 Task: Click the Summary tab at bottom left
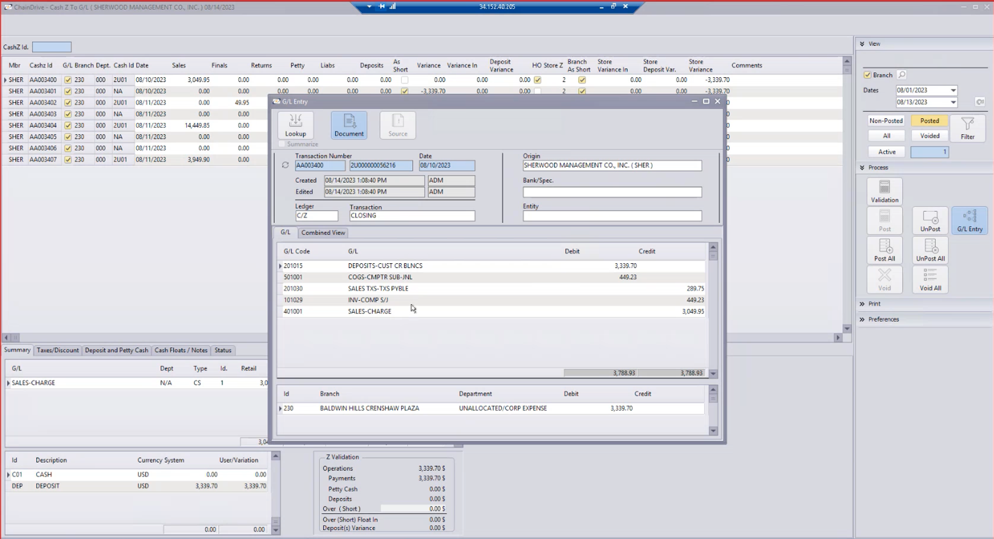17,350
